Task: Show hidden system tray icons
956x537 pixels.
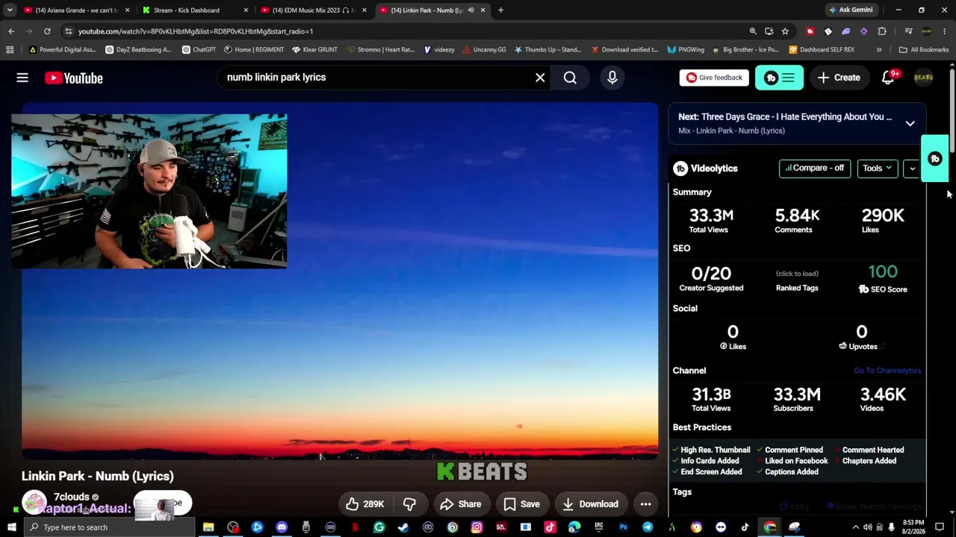Action: [856, 527]
